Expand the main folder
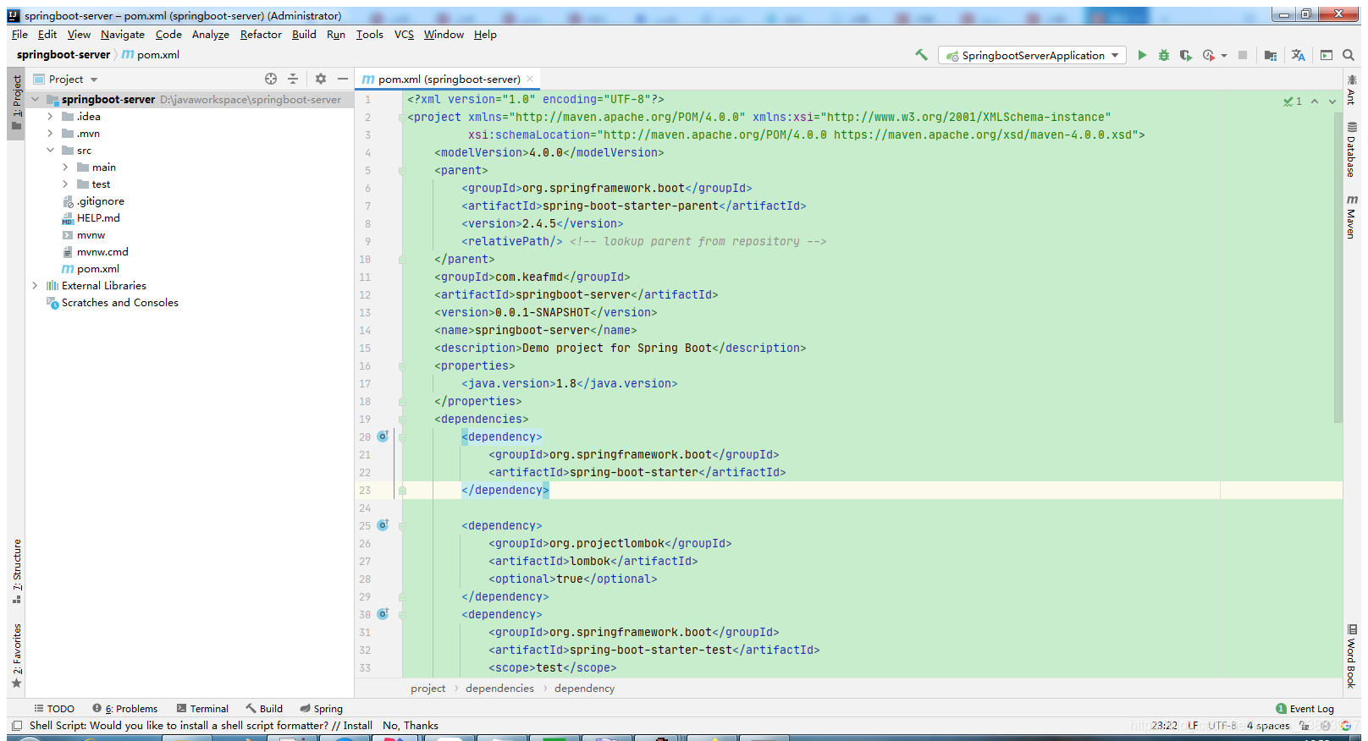The image size is (1368, 741). (65, 167)
